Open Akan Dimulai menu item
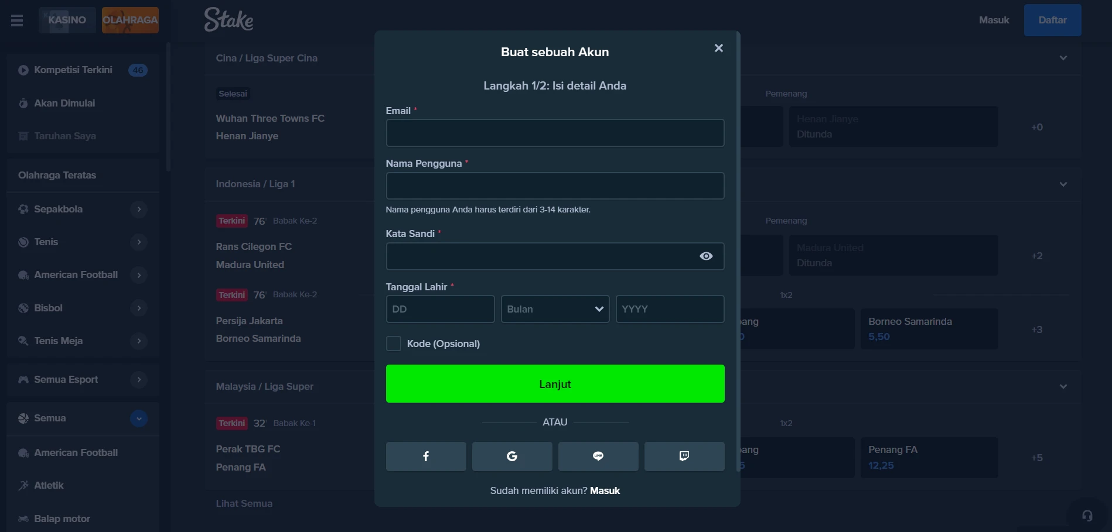This screenshot has width=1112, height=532. (83, 103)
